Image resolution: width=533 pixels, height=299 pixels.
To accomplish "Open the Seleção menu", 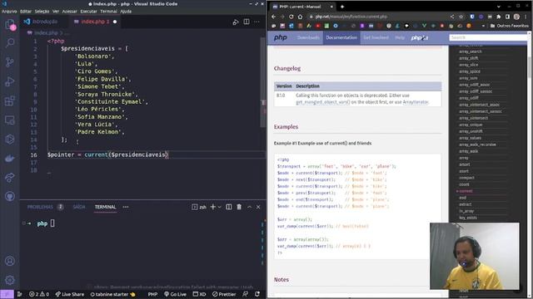I will (42, 11).
